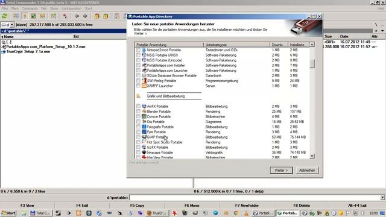This screenshot has width=386, height=217.
Task: Open the Show menu
Action: (x=54, y=8)
